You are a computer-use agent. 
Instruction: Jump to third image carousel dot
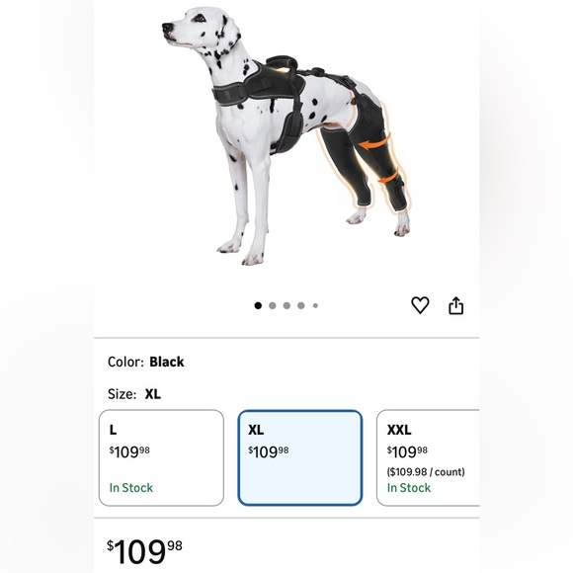point(286,305)
